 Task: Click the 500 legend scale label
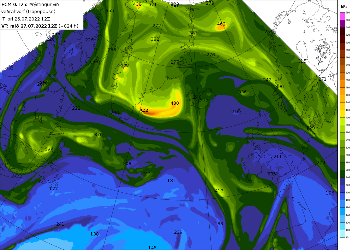coord(348,80)
